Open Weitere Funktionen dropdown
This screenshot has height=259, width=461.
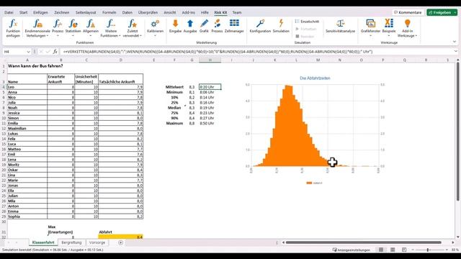(x=110, y=28)
